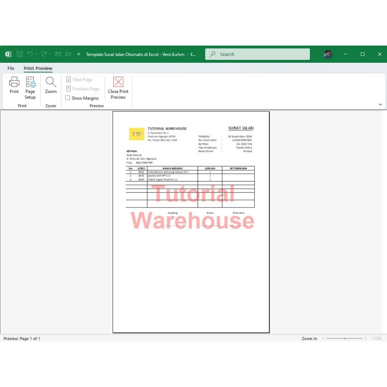This screenshot has height=387, width=387.
Task: Collapse the ribbon with the chevron
Action: (380, 104)
